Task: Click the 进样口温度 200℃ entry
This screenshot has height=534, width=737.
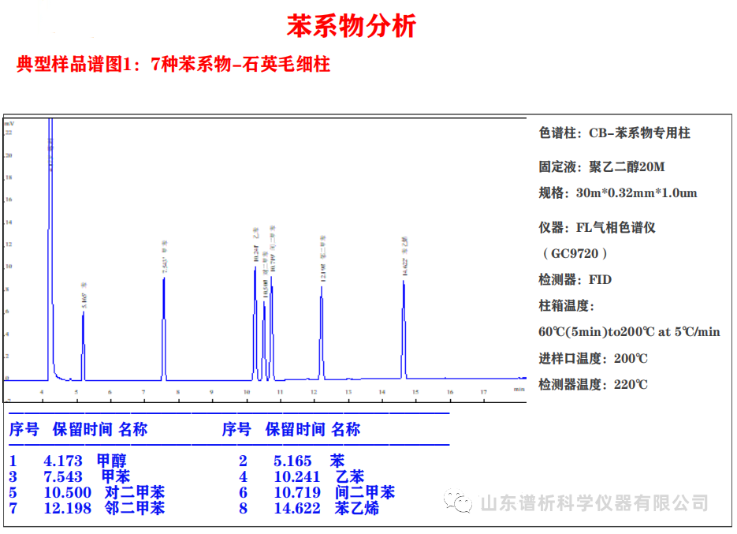Action: click(591, 357)
